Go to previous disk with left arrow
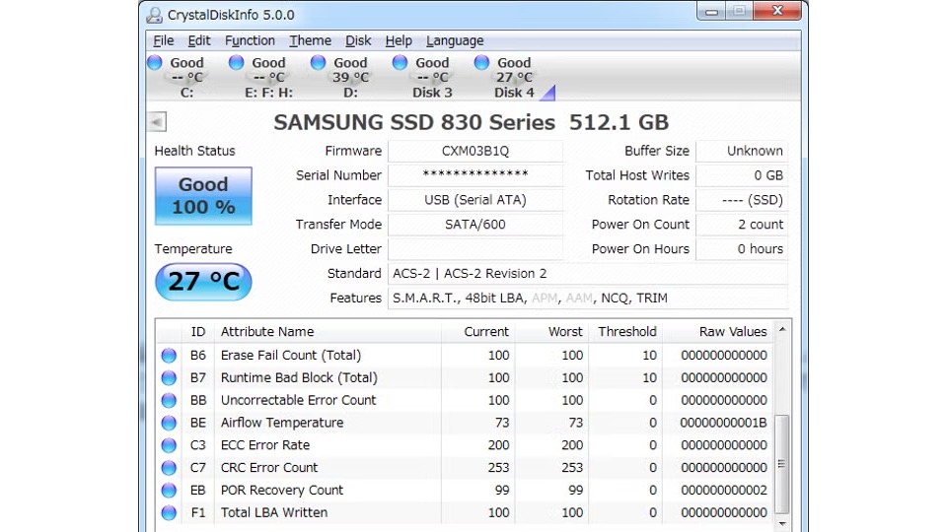 click(x=157, y=122)
